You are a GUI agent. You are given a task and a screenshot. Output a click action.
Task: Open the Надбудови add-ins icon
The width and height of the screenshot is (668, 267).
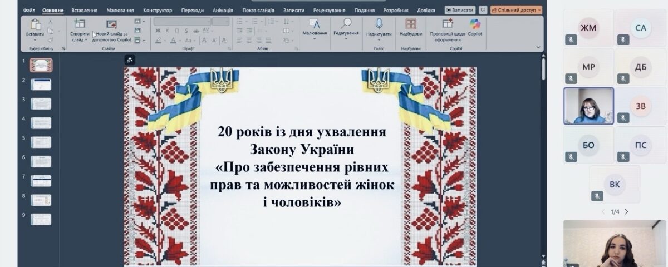pos(411,26)
